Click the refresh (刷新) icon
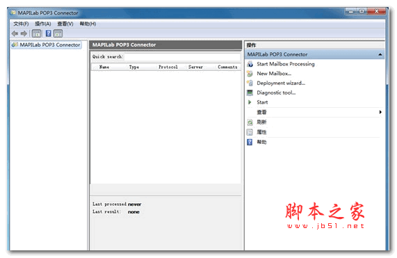This screenshot has width=397, height=258. [x=250, y=122]
